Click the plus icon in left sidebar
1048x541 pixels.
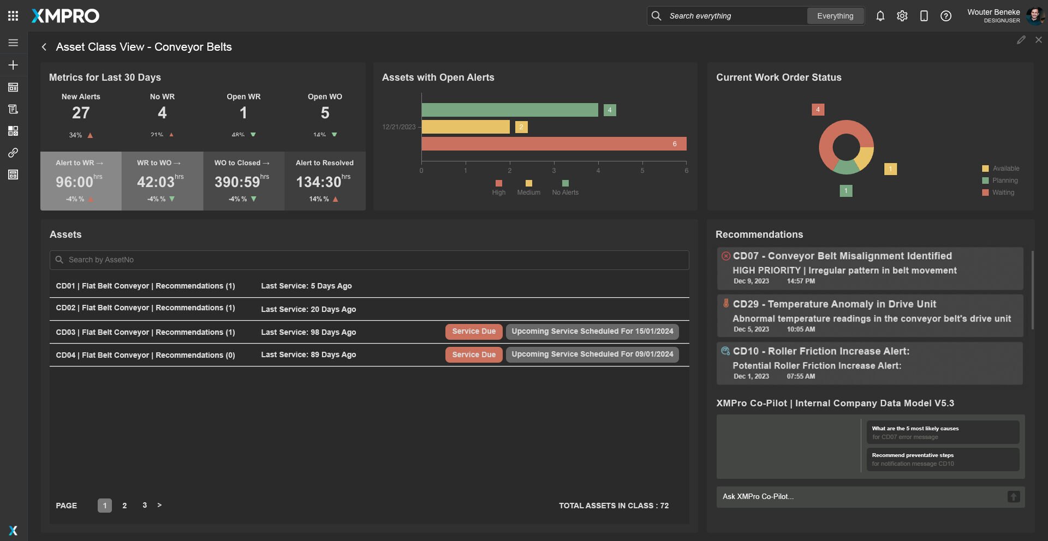pos(13,65)
